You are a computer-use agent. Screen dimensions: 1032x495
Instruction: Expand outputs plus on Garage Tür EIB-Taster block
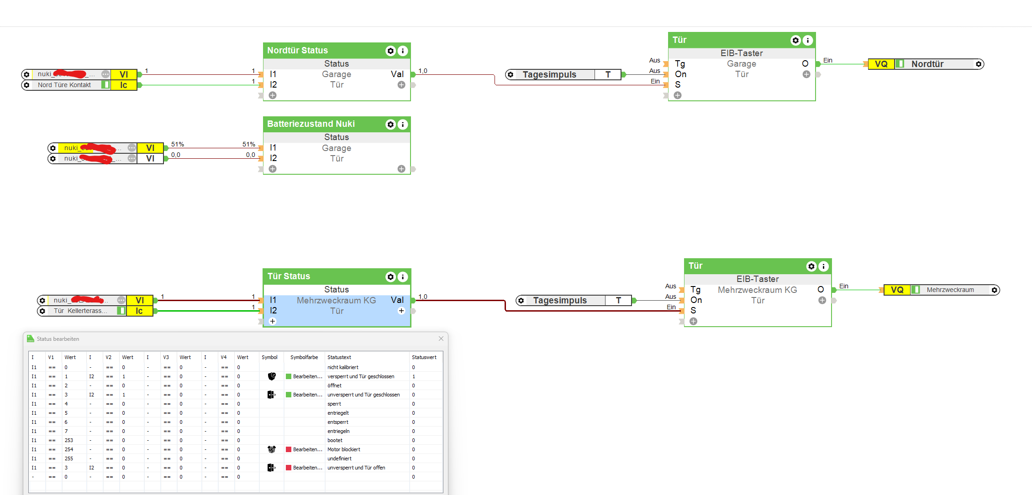pos(806,74)
